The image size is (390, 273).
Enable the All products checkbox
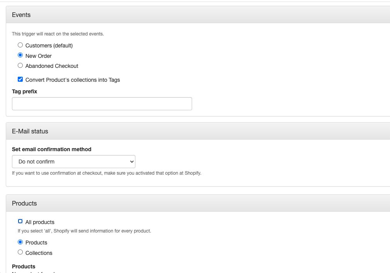pyautogui.click(x=20, y=221)
